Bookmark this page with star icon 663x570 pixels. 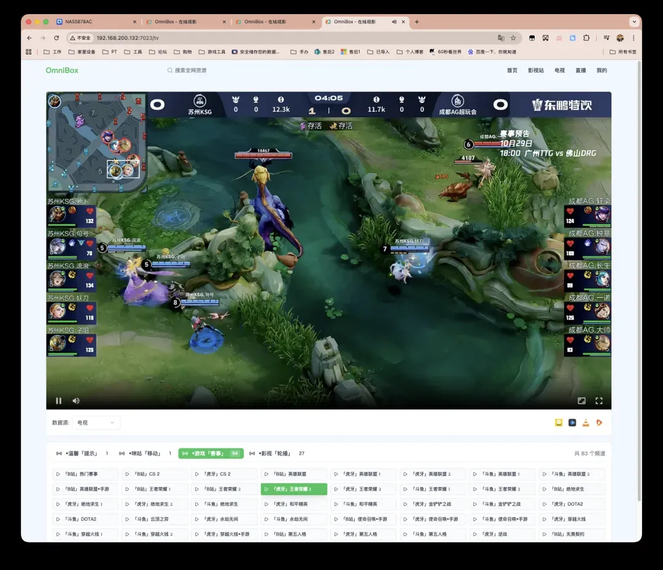pyautogui.click(x=513, y=38)
